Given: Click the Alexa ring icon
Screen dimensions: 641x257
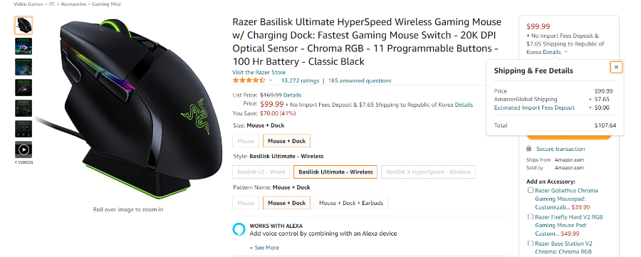Looking at the screenshot, I should (x=239, y=230).
